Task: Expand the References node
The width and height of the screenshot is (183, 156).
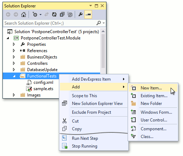Action: click(x=14, y=51)
